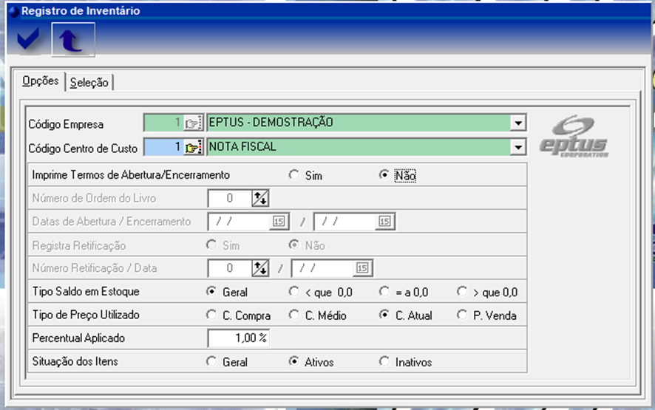Open calendar for the opening date field
The image size is (655, 410).
(x=279, y=222)
